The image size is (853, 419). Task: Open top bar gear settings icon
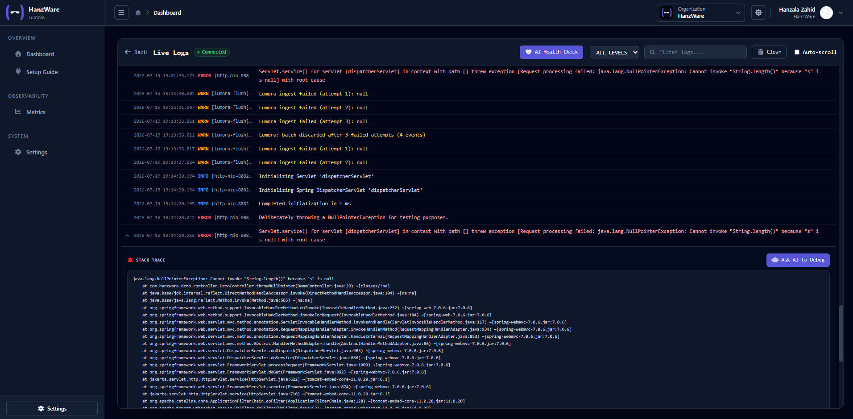tap(758, 12)
